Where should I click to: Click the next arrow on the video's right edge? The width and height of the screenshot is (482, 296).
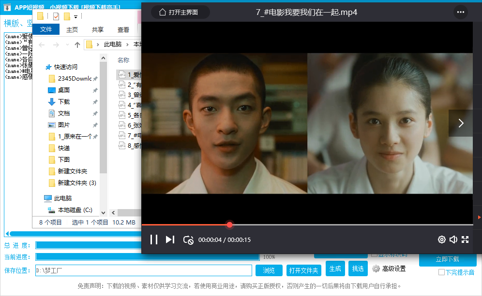pyautogui.click(x=461, y=123)
